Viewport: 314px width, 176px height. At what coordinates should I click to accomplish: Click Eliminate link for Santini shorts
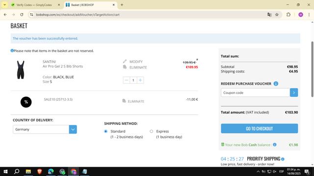(138, 67)
